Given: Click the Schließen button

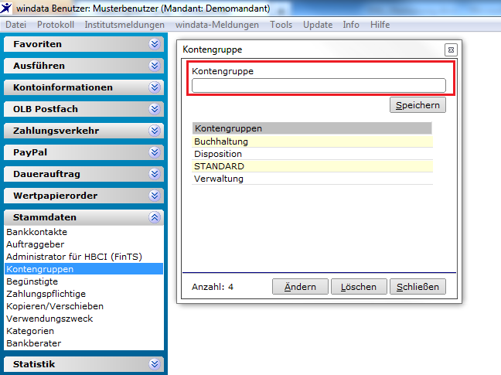Looking at the screenshot, I should click(417, 287).
